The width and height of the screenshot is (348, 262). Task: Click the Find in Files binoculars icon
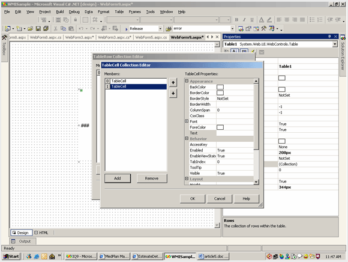[x=169, y=29]
